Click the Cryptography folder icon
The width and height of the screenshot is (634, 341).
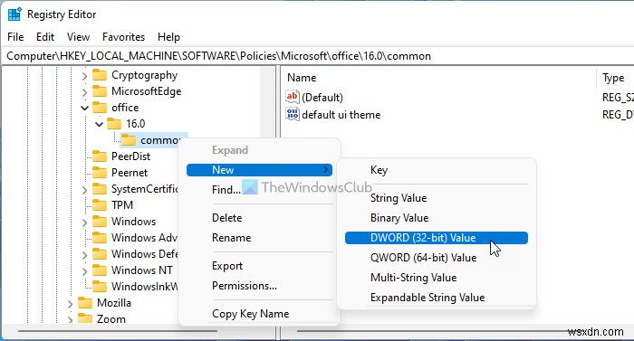pos(100,75)
